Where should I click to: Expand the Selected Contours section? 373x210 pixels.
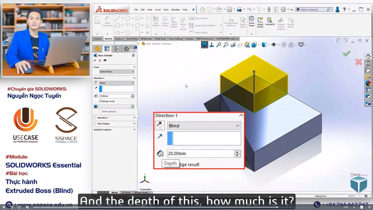(x=134, y=130)
